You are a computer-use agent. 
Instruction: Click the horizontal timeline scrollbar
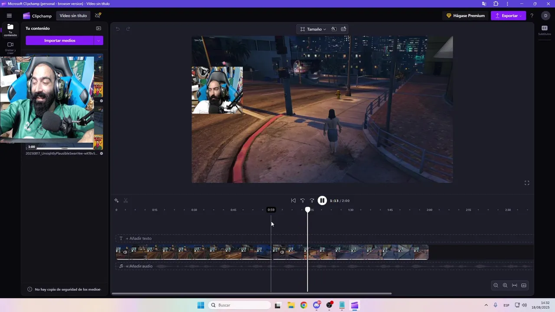click(251, 294)
